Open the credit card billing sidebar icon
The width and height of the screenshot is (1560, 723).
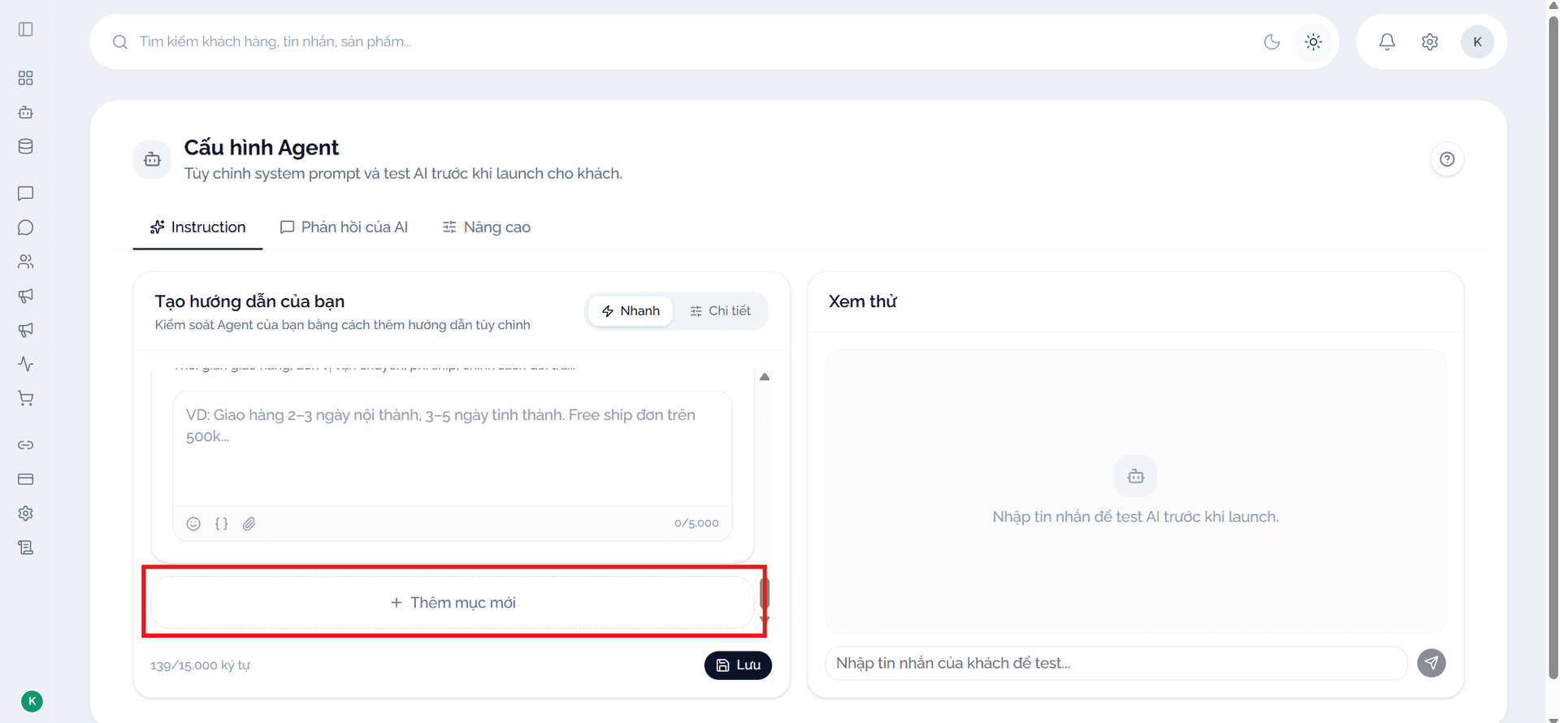[26, 479]
